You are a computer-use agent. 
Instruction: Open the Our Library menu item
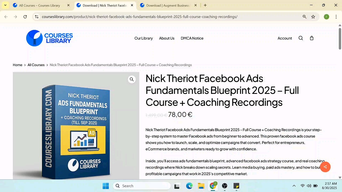143,38
